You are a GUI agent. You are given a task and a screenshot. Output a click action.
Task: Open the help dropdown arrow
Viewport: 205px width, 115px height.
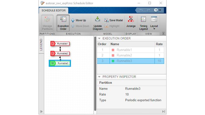point(160,10)
